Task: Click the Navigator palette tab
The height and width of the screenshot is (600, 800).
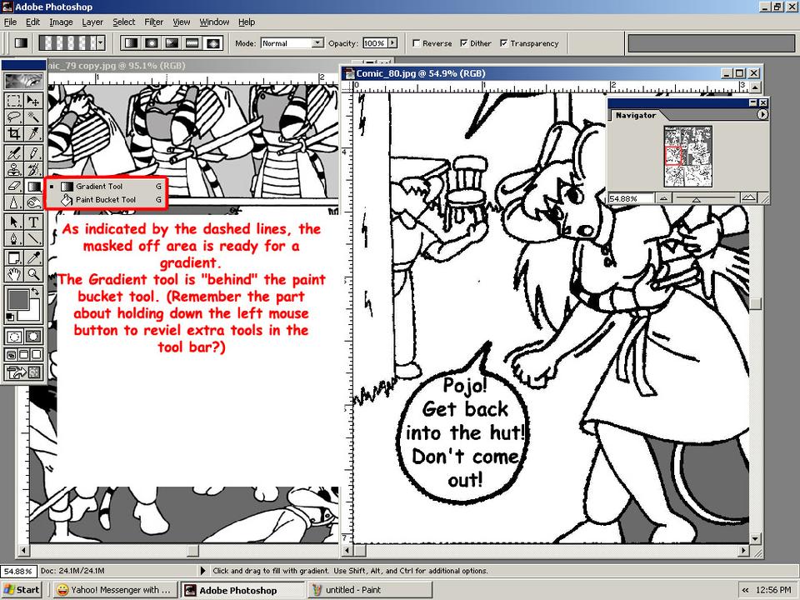Action: [636, 115]
